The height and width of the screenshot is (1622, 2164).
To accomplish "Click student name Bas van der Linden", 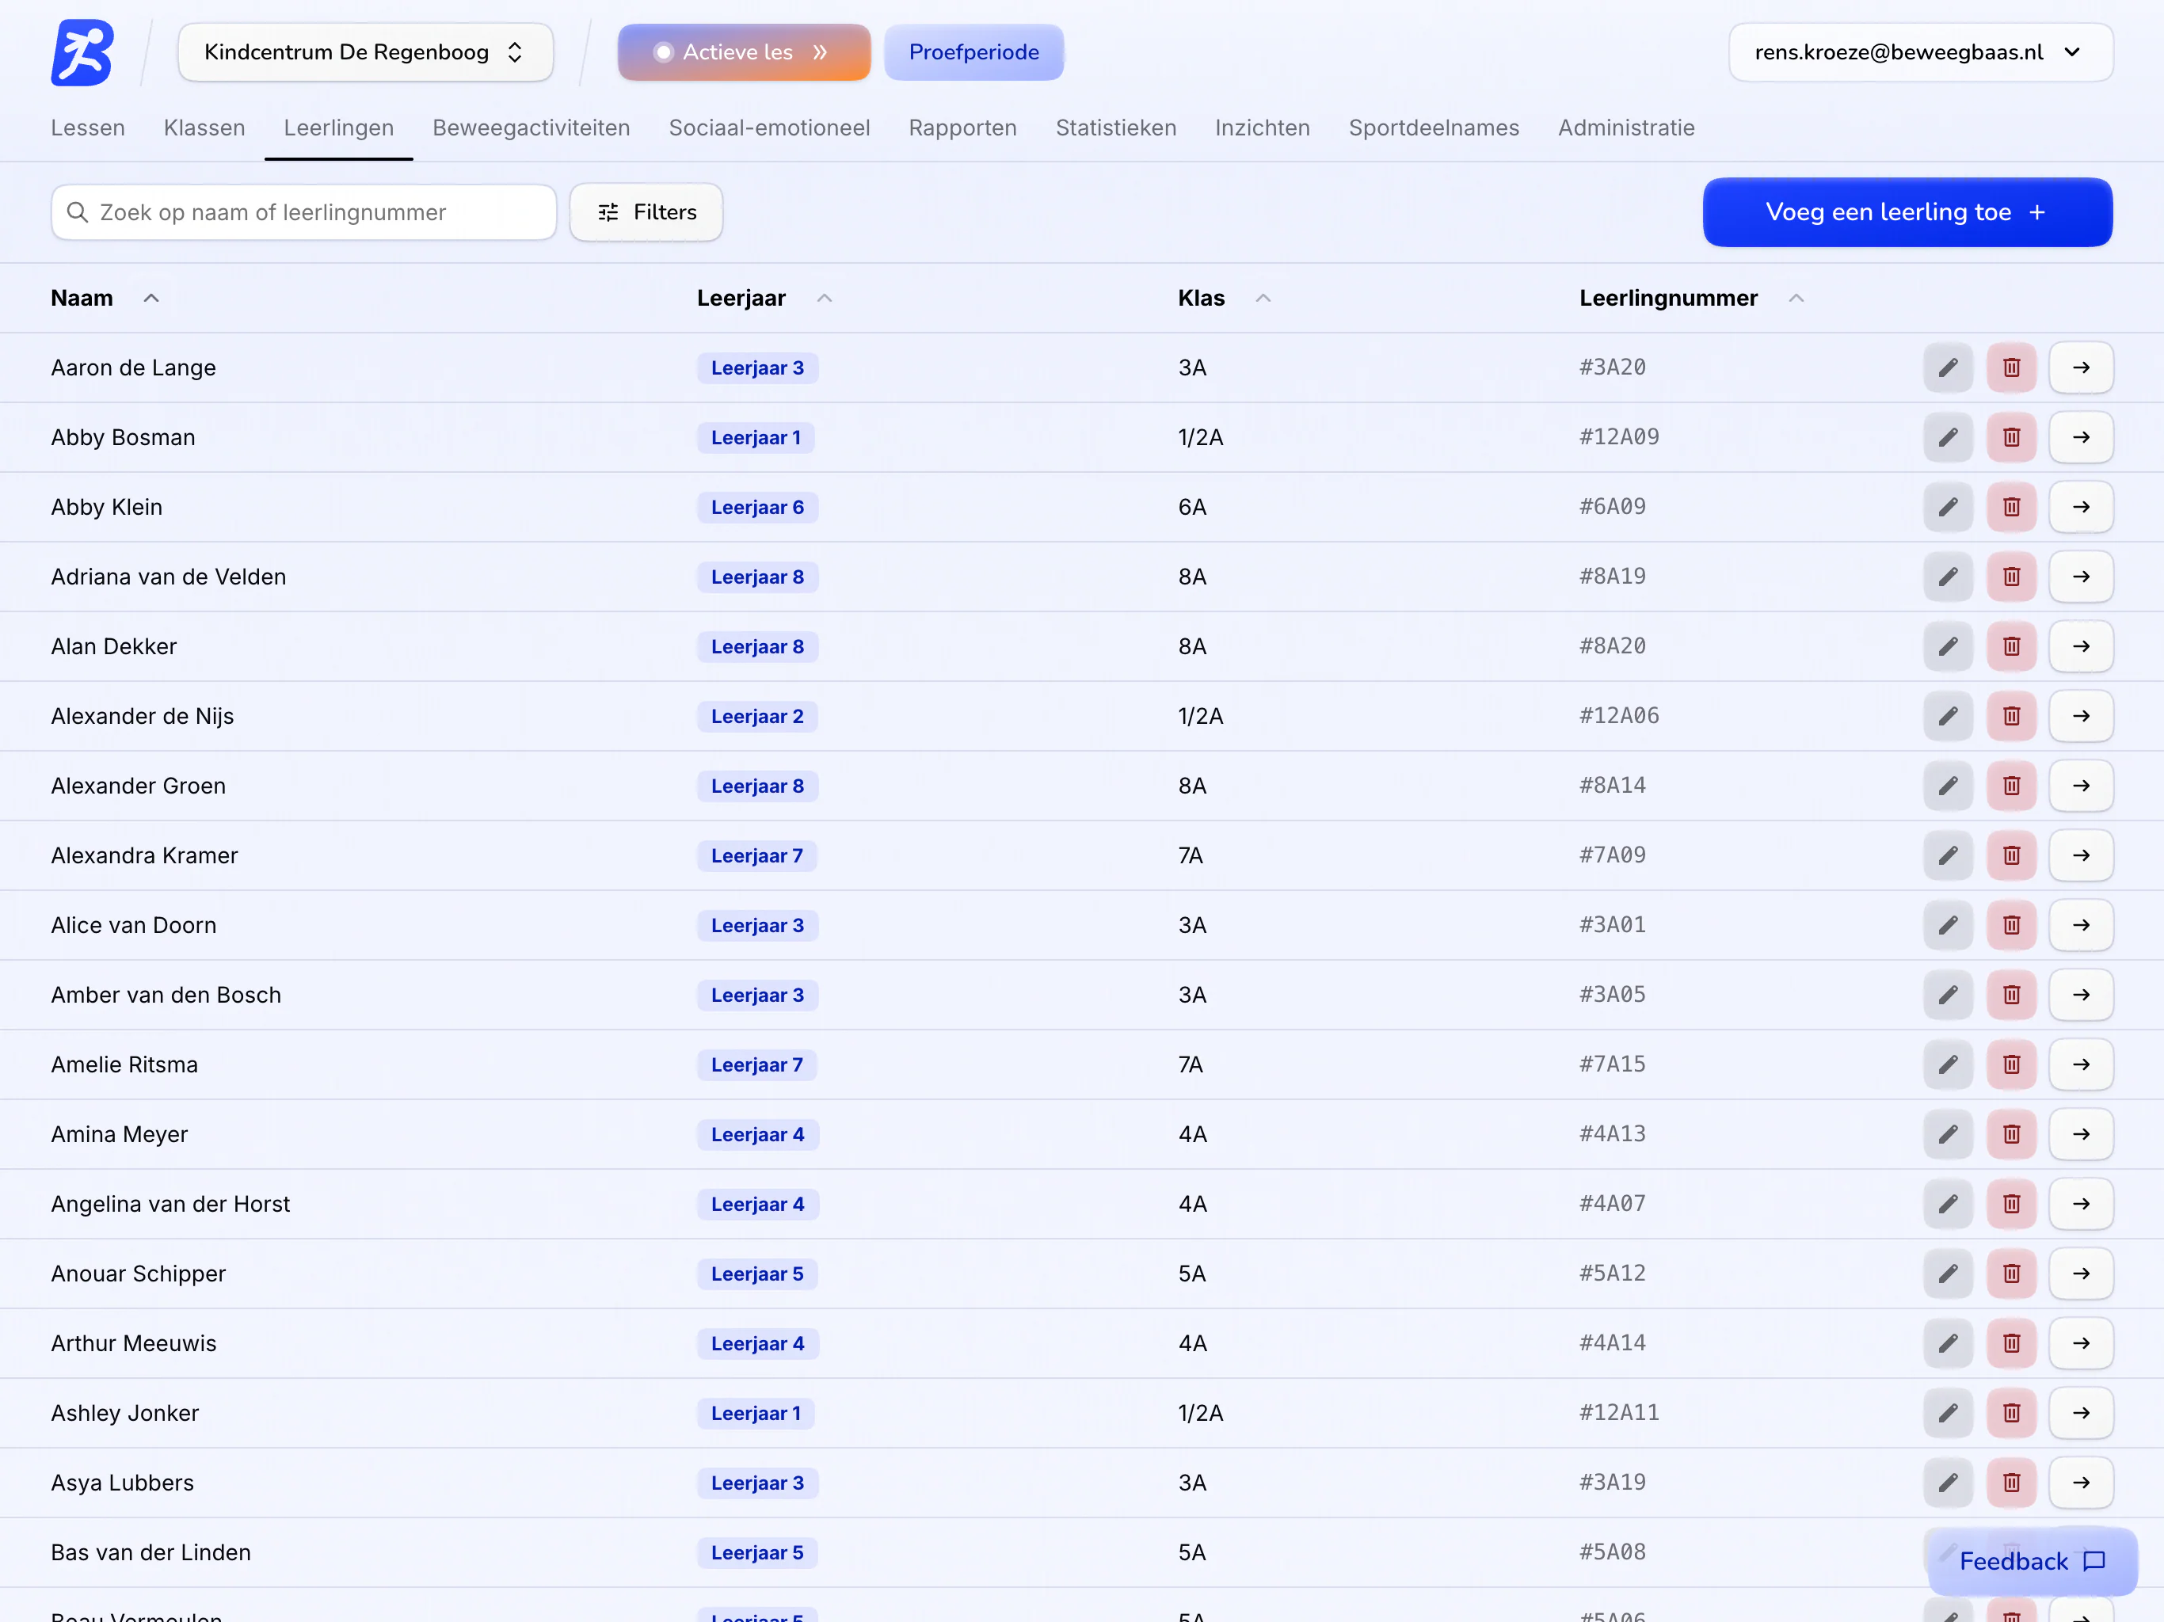I will 150,1552.
